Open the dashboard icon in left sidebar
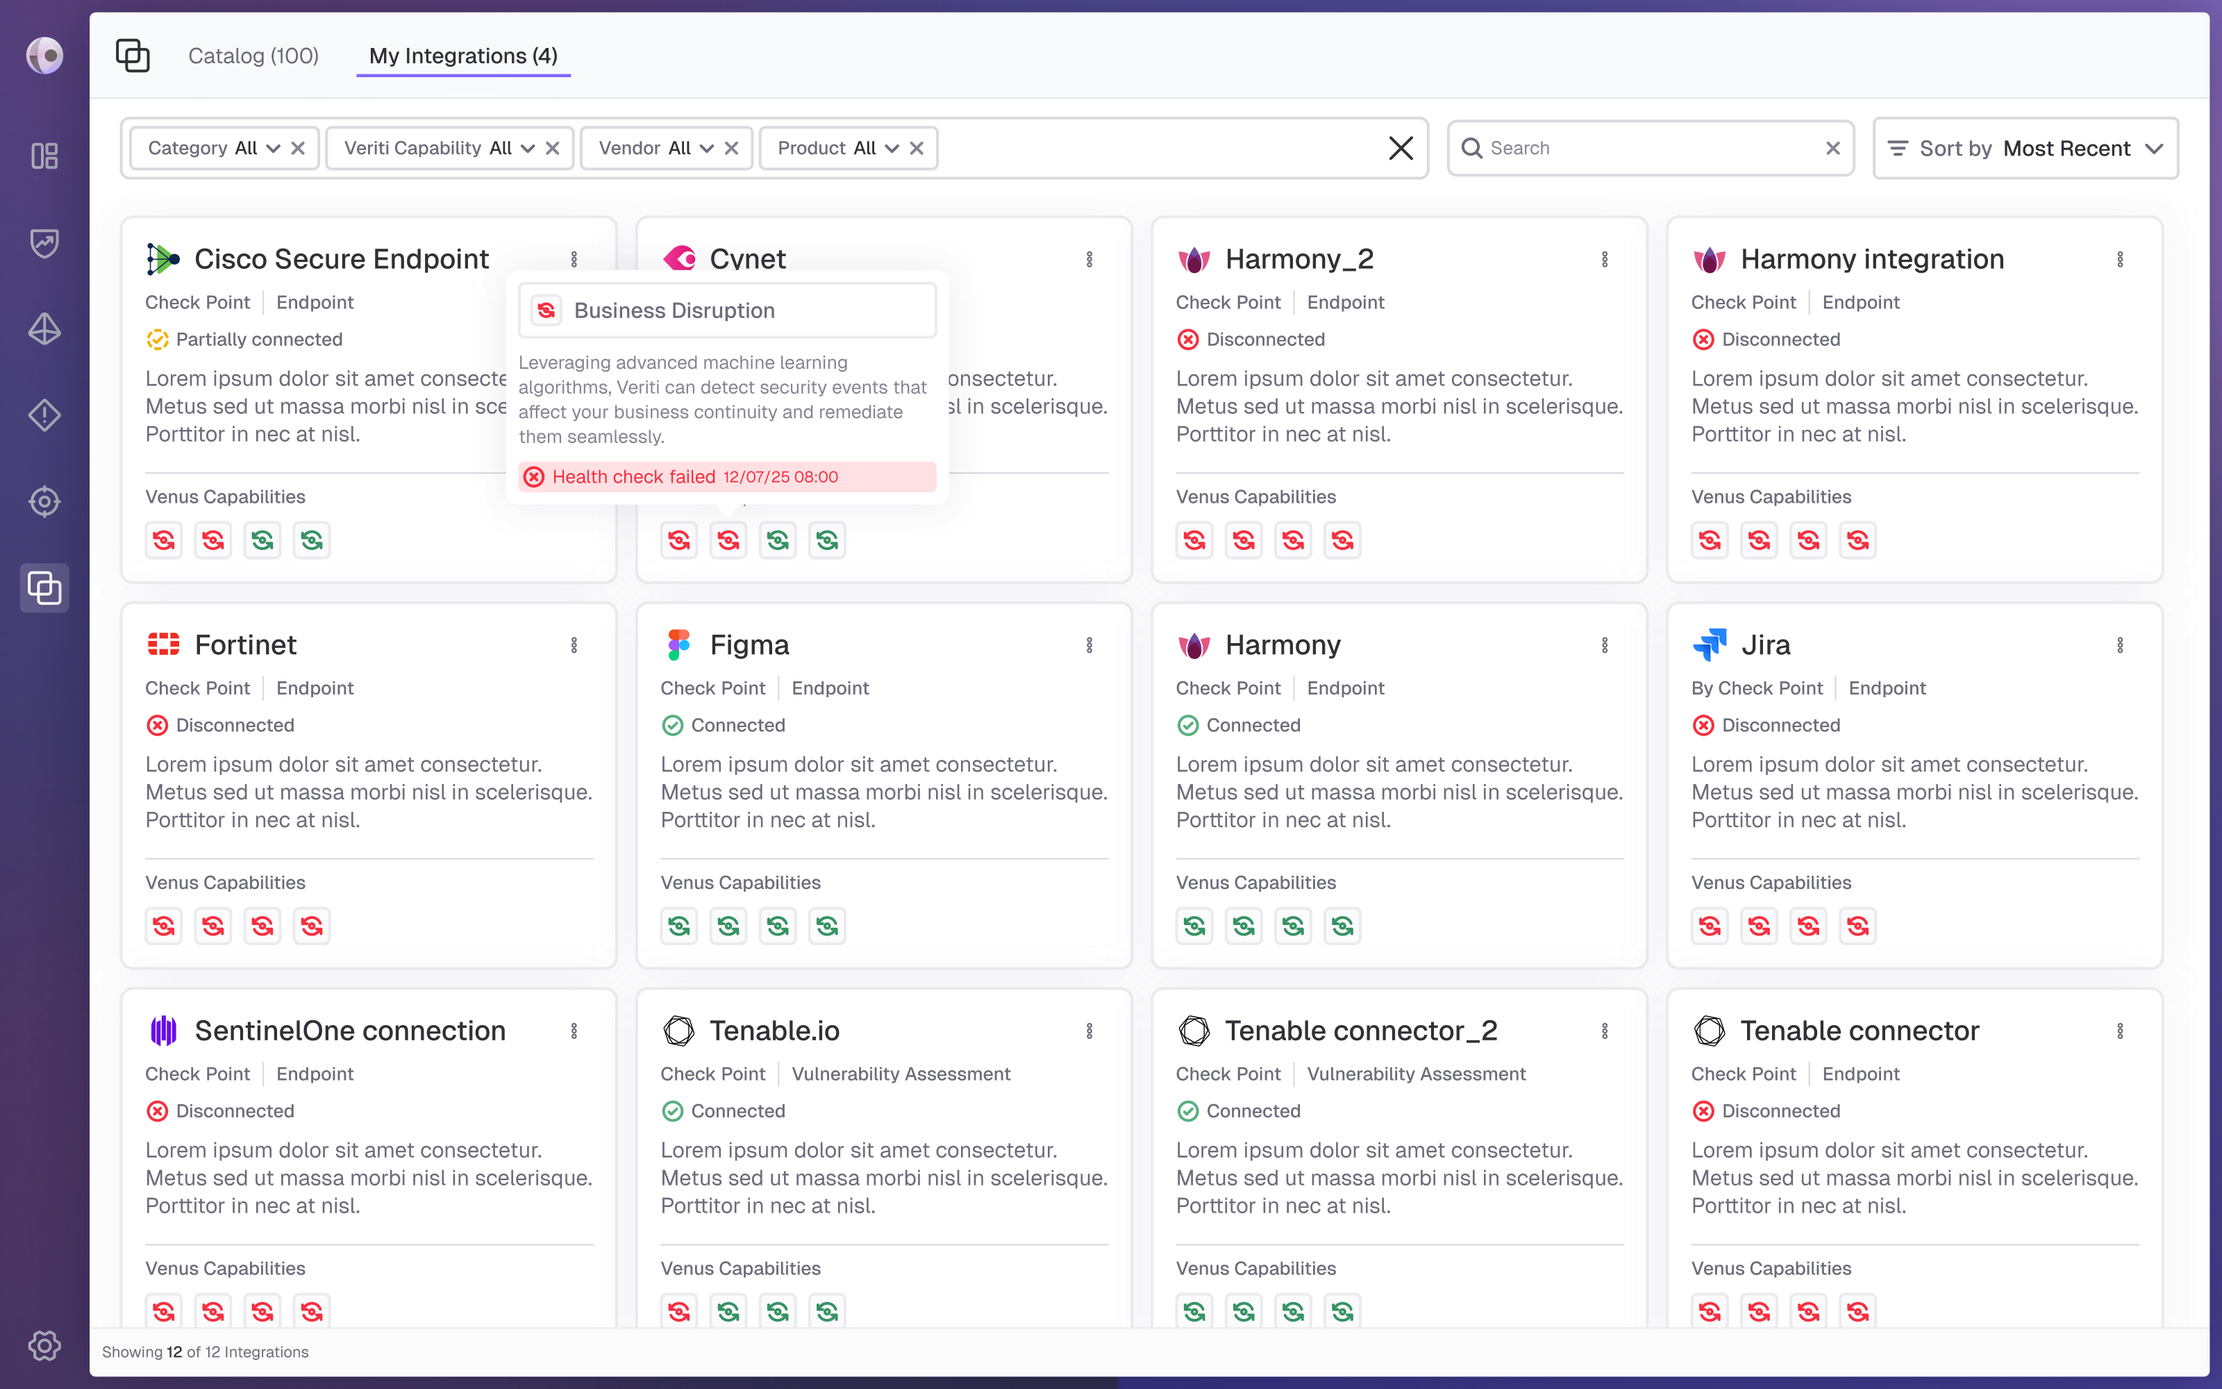 click(44, 156)
